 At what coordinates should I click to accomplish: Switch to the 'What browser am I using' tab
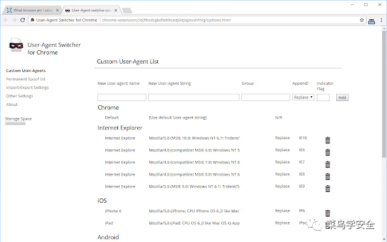point(31,10)
